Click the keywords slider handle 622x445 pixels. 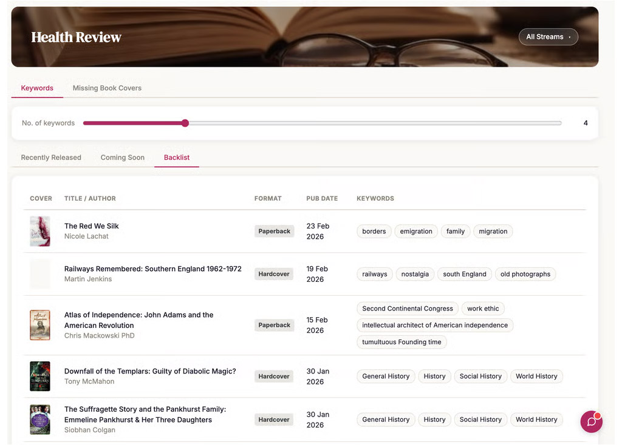coord(185,123)
